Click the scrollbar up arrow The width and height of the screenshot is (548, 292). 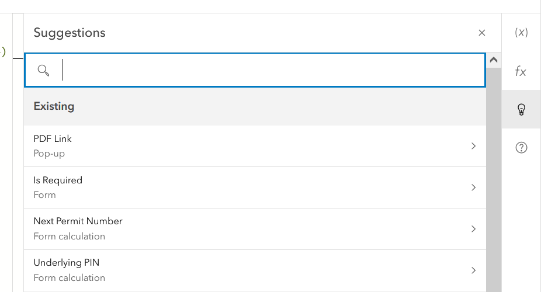(x=494, y=60)
